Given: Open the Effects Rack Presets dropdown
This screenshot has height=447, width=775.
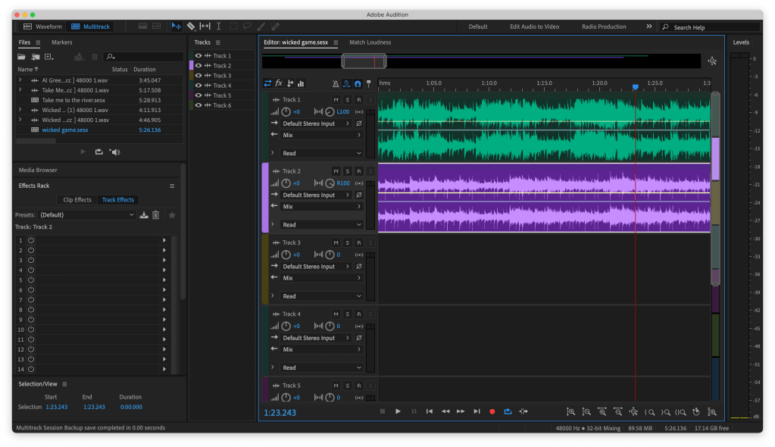Looking at the screenshot, I should (x=86, y=215).
